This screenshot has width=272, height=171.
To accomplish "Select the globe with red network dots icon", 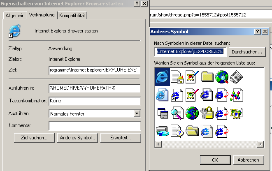I will [x=192, y=113].
